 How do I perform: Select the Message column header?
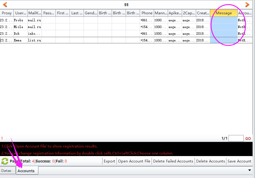coord(224,13)
